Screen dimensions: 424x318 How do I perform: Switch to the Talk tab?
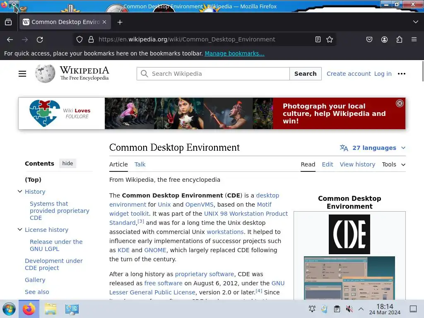(140, 164)
